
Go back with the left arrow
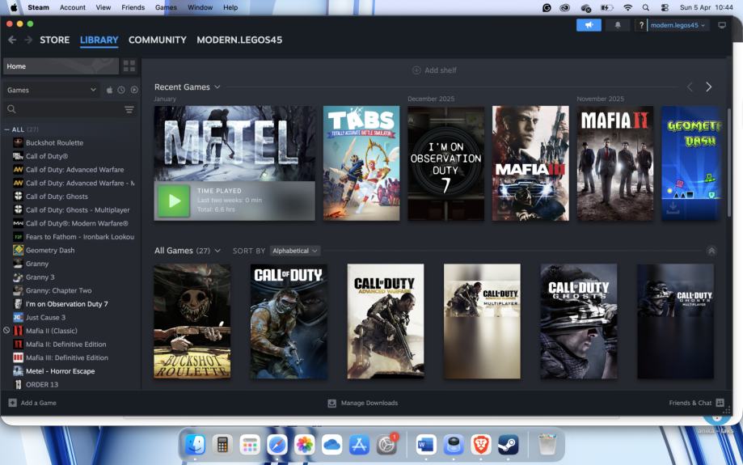point(12,40)
